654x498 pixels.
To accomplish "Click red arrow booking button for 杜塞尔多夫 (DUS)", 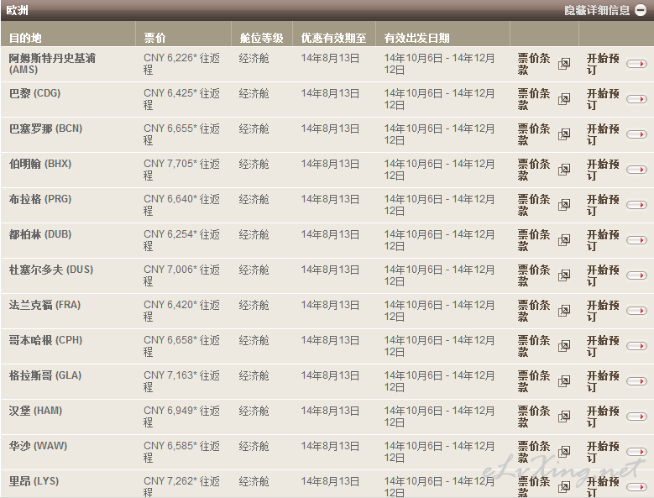I will pyautogui.click(x=636, y=275).
